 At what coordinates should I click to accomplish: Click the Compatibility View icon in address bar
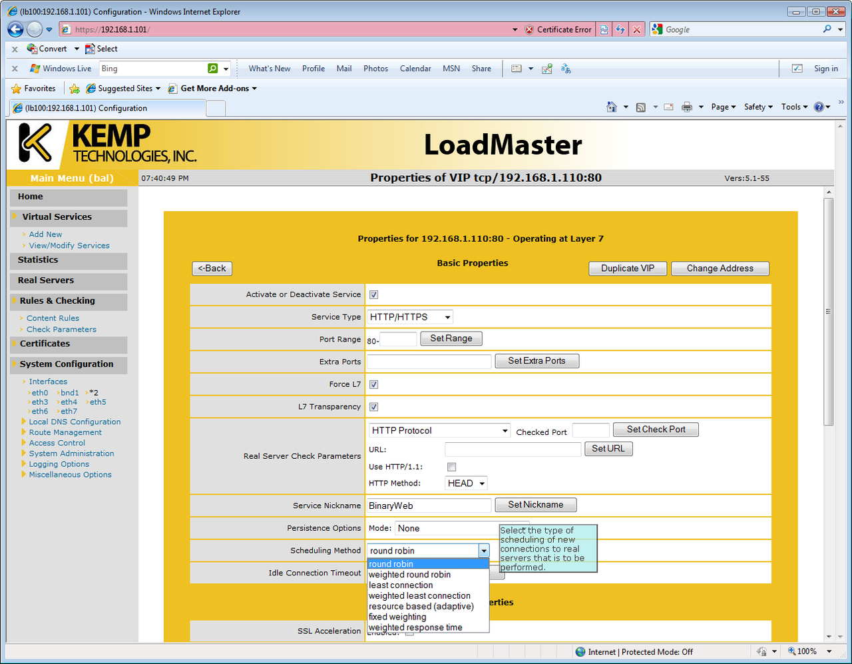point(604,29)
